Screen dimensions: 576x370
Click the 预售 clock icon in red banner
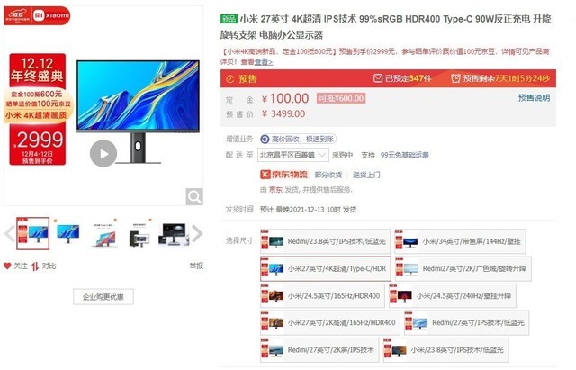(x=230, y=78)
